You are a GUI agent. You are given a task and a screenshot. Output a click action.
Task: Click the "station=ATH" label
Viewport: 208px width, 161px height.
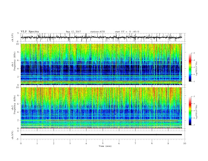click(97, 32)
